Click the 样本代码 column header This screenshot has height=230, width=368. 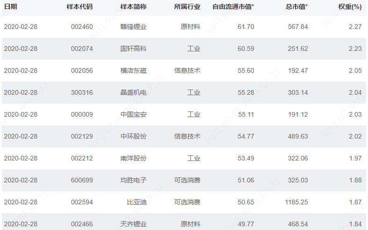[79, 7]
